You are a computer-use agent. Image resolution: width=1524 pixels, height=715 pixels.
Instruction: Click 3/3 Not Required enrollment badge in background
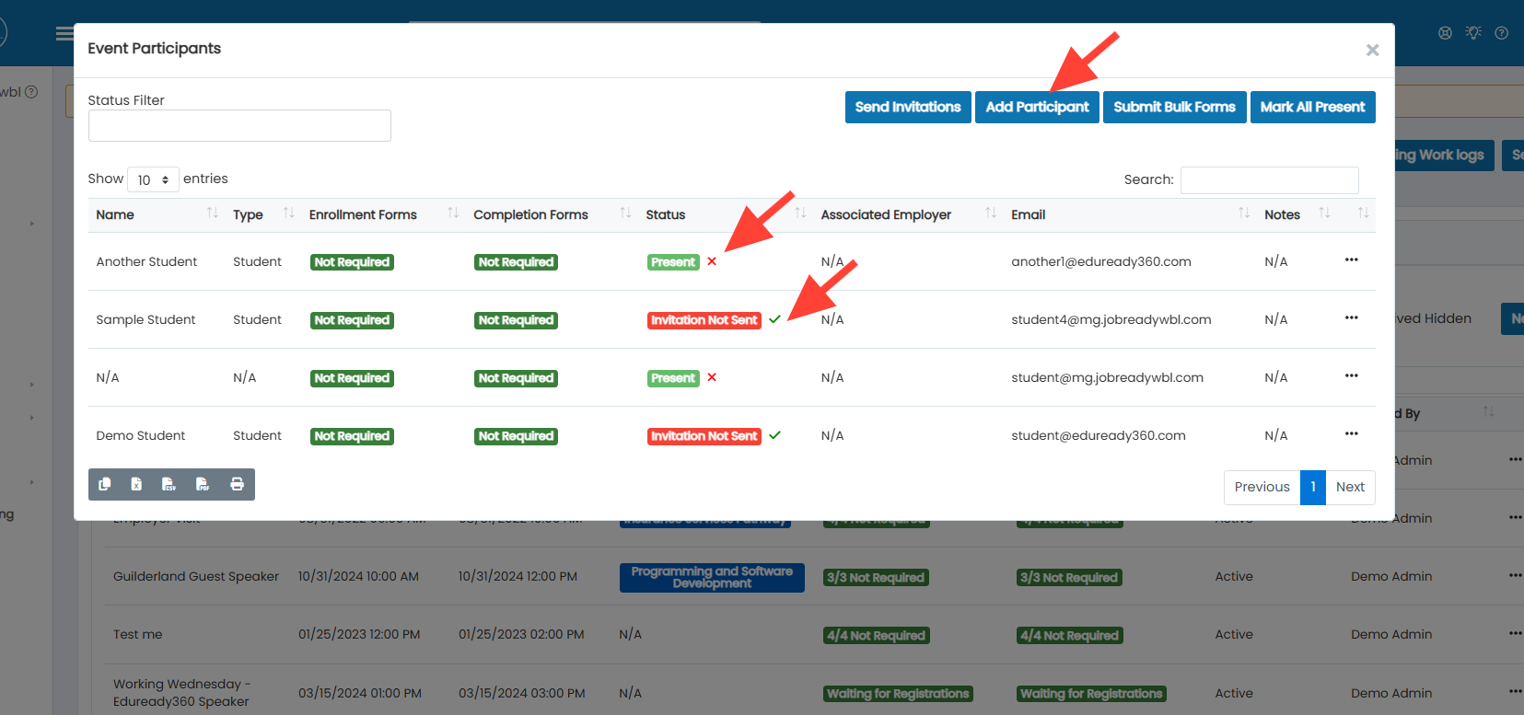[x=876, y=578]
